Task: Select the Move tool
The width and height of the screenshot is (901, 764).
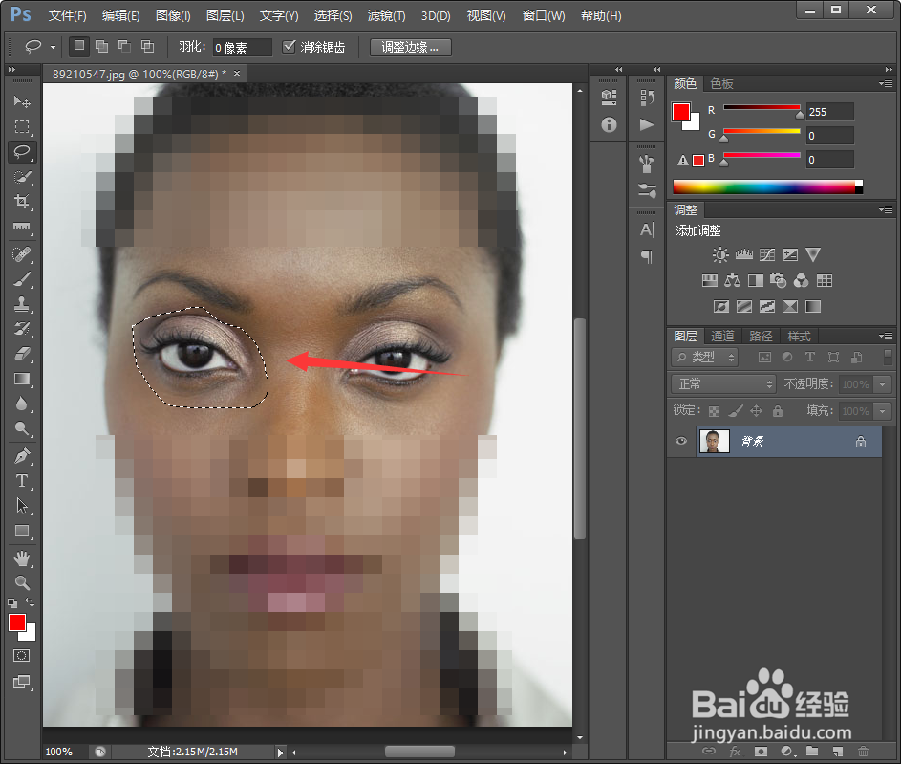Action: (22, 101)
